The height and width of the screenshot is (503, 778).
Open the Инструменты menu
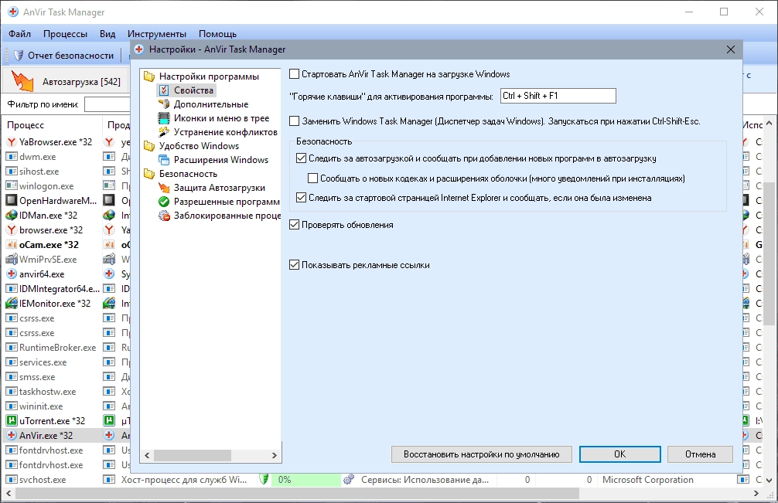click(x=157, y=34)
